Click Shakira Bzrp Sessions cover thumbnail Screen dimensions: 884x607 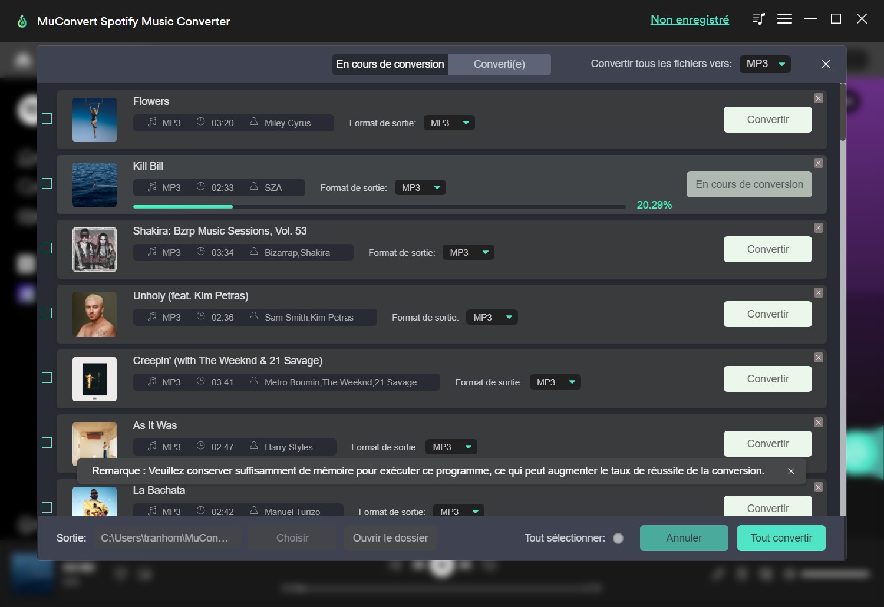click(94, 249)
